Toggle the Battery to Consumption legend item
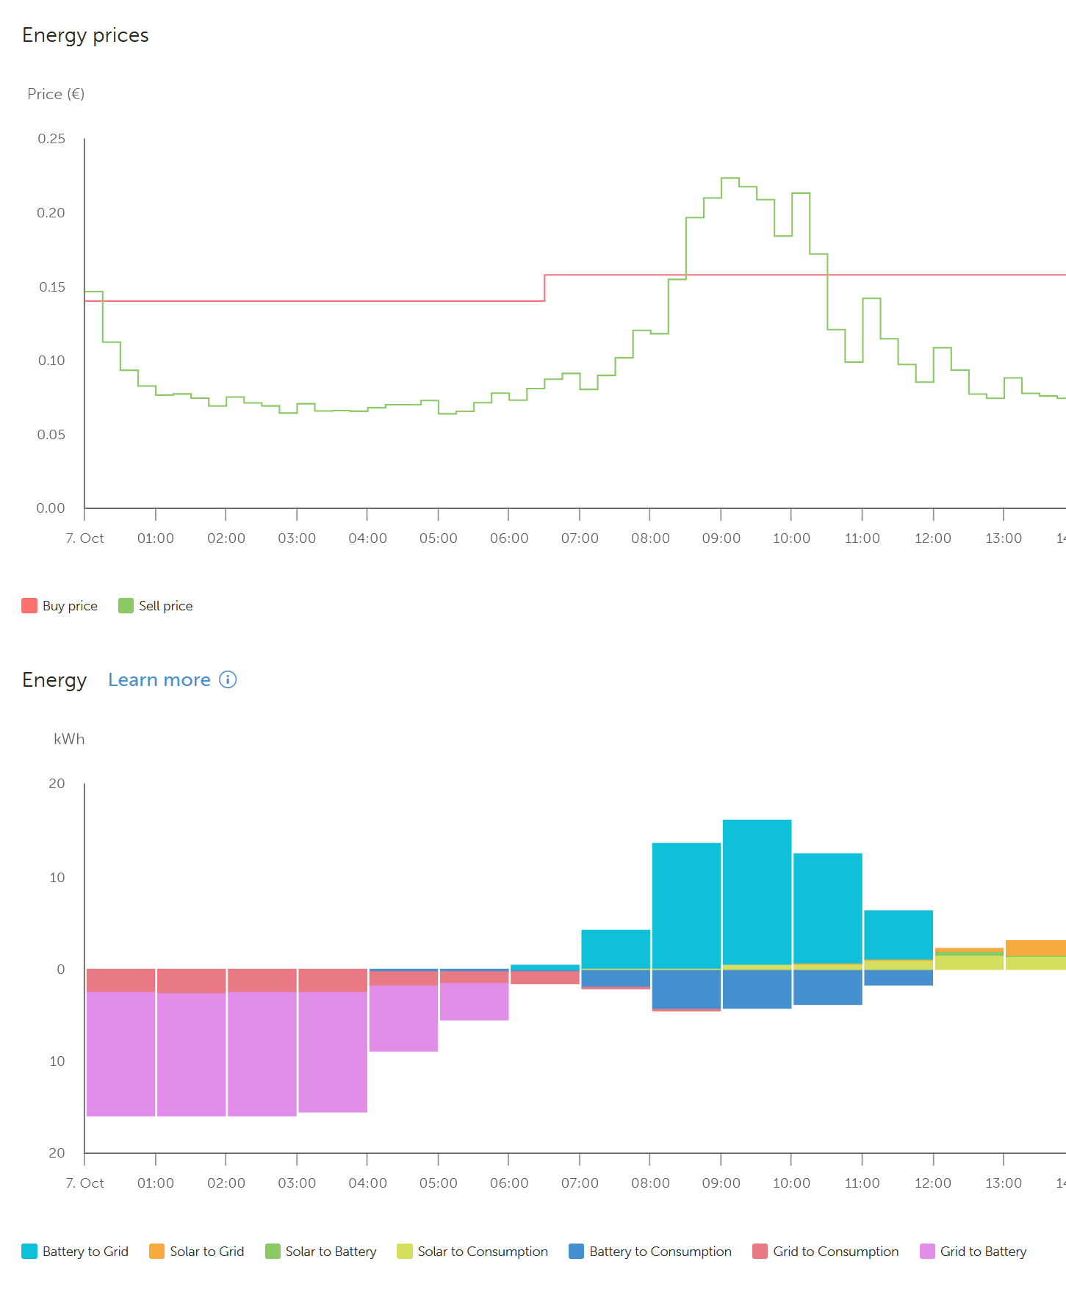The width and height of the screenshot is (1066, 1292). pyautogui.click(x=650, y=1251)
